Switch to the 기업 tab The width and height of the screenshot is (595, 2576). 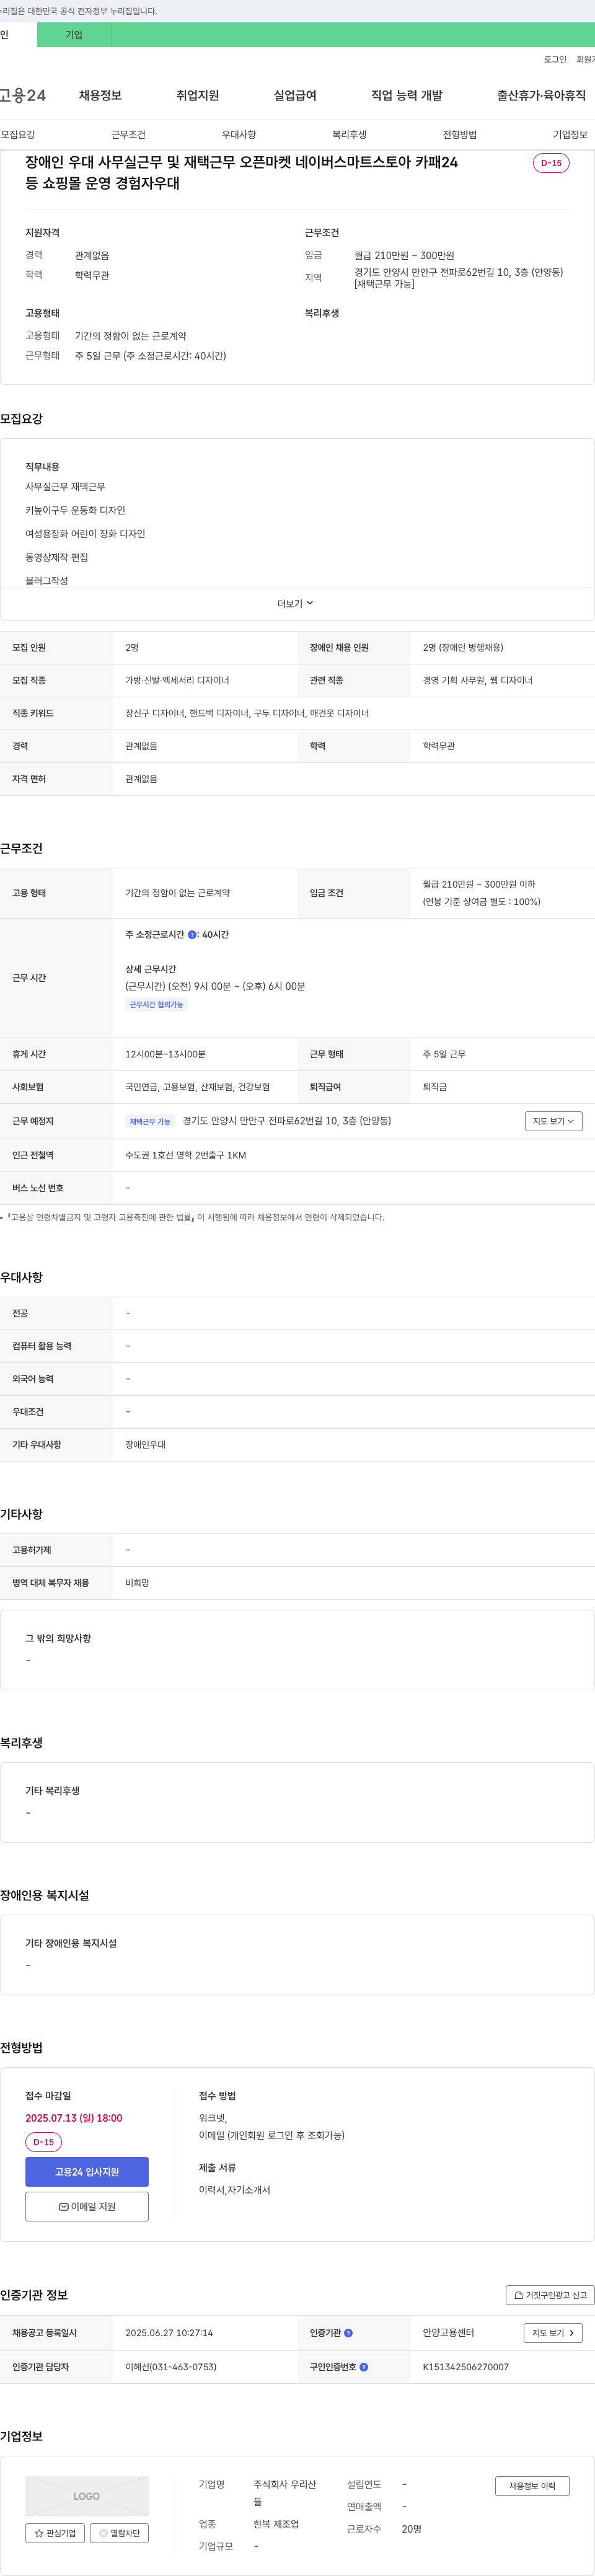point(74,35)
